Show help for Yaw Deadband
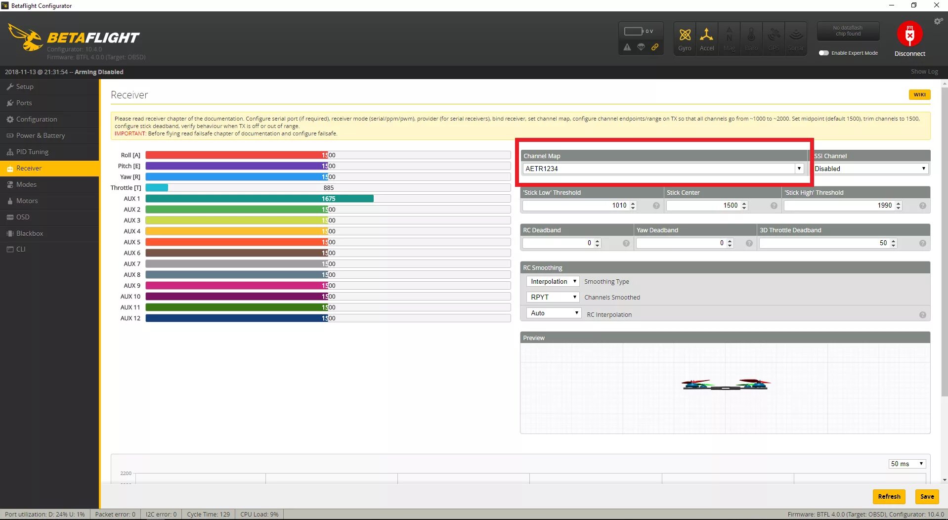This screenshot has width=948, height=520. [x=749, y=243]
